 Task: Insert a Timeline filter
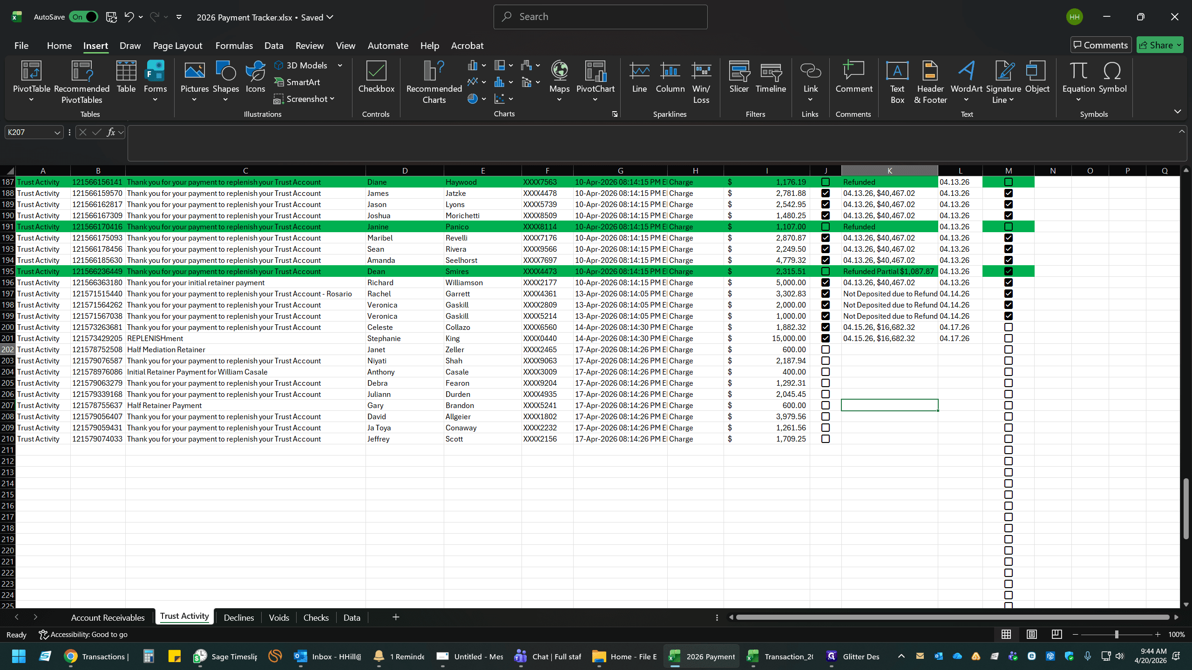click(771, 77)
